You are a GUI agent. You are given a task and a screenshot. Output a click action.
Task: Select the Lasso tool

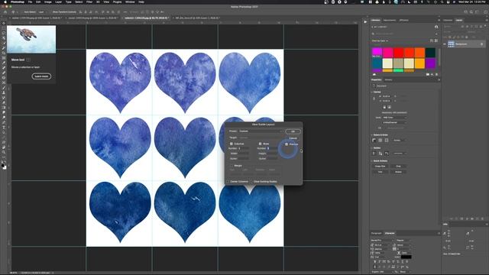click(x=4, y=33)
